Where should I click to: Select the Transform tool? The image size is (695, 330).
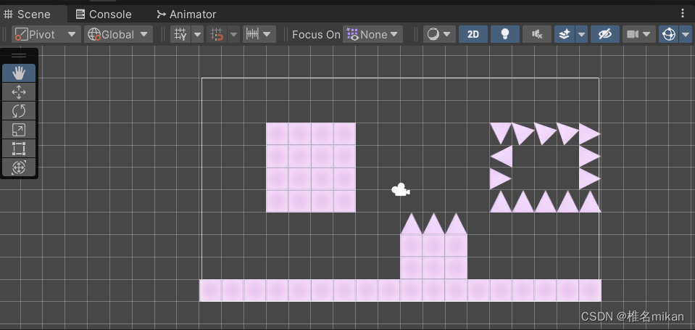(x=19, y=168)
